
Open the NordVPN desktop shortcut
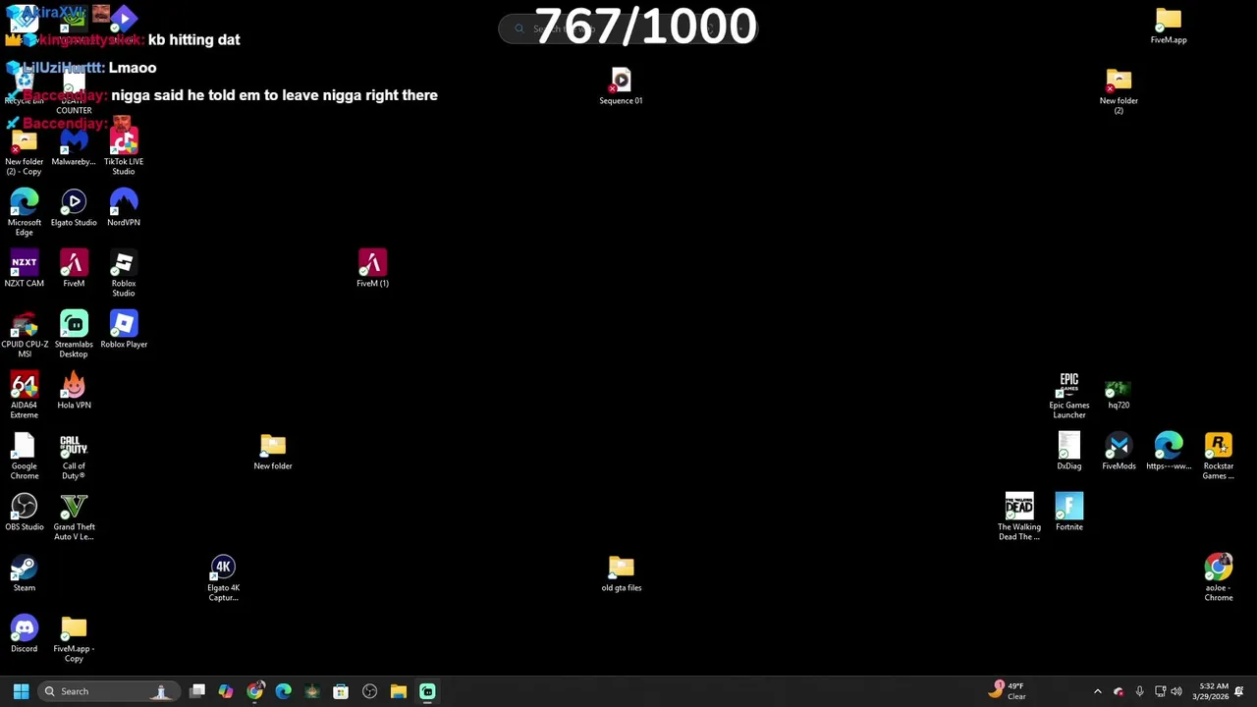[124, 207]
